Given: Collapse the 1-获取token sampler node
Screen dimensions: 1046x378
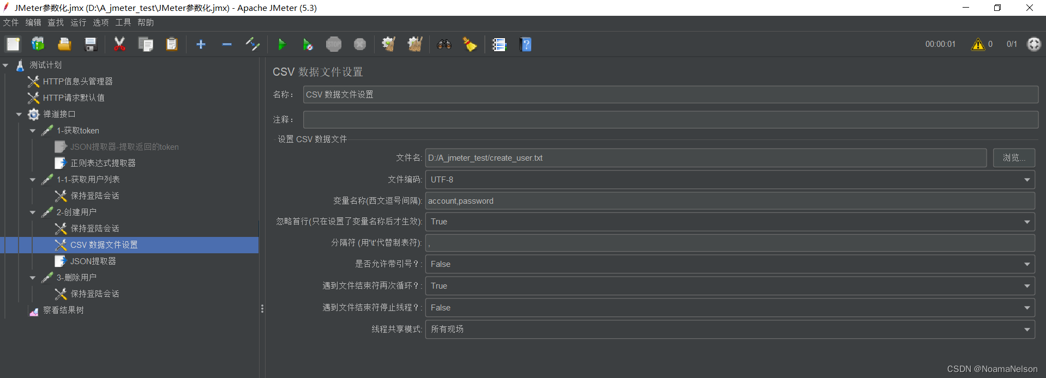Looking at the screenshot, I should tap(33, 131).
